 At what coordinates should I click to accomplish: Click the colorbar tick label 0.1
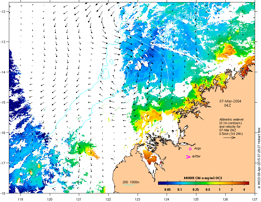click(x=180, y=190)
